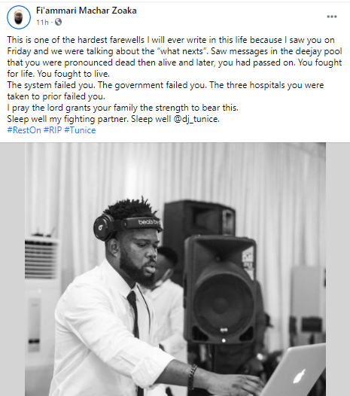Open the three-dot post options menu
350x396 pixels.
[x=332, y=17]
